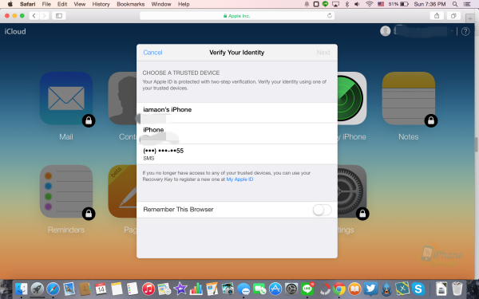The width and height of the screenshot is (479, 299).
Task: Click the Bluetooth menu bar icon
Action: click(x=346, y=4)
